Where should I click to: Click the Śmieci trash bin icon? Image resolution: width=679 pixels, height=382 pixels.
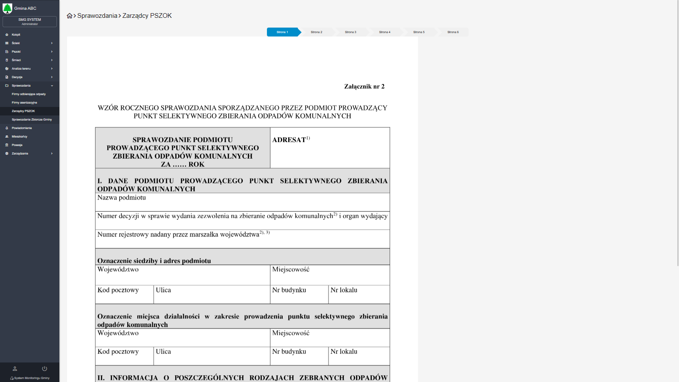coord(7,60)
